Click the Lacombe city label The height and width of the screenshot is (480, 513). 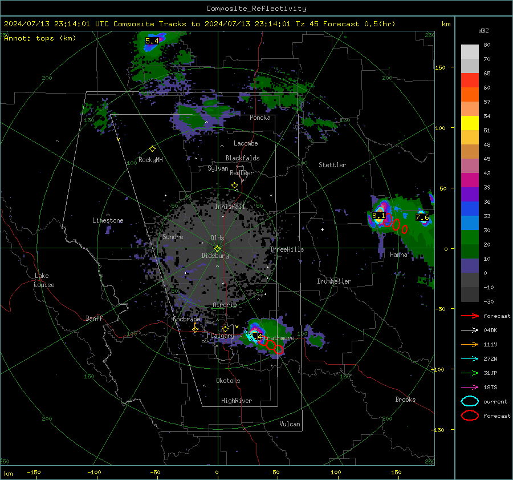(x=246, y=143)
